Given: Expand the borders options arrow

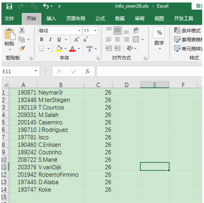Looking at the screenshot, I should click(x=49, y=49).
